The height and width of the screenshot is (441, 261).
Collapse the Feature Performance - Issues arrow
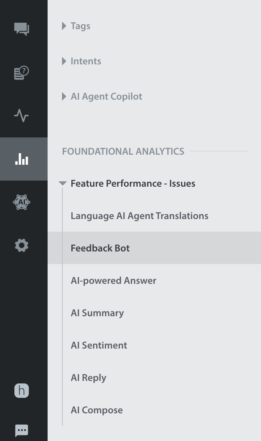63,183
